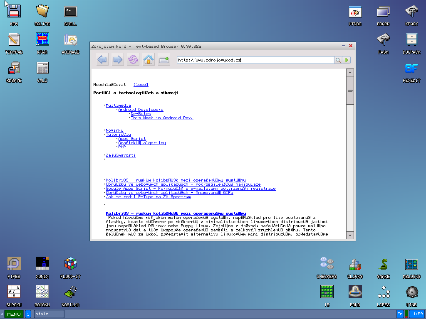Image resolution: width=426 pixels, height=319 pixels.
Task: Go back using the browser's left arrow
Action: tap(102, 60)
